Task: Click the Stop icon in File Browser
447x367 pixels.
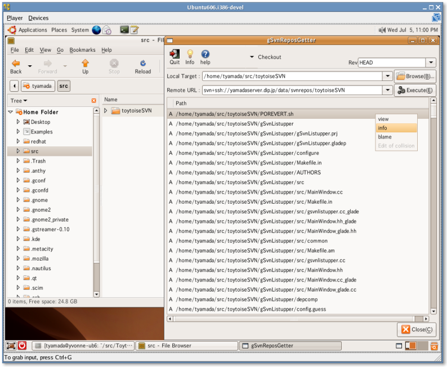Action: pyautogui.click(x=114, y=63)
